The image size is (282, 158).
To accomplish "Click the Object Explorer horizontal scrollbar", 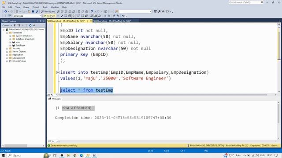I will click(x=16, y=146).
